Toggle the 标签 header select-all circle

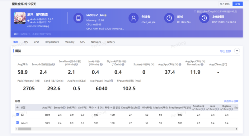17,107
